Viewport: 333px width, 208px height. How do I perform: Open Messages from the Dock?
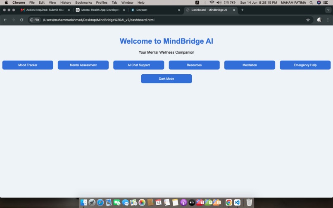[125, 202]
